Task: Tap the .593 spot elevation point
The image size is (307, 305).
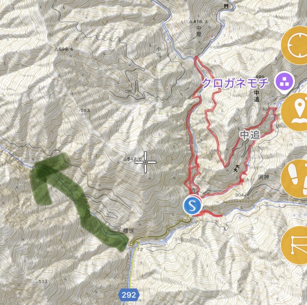Action: [84, 111]
